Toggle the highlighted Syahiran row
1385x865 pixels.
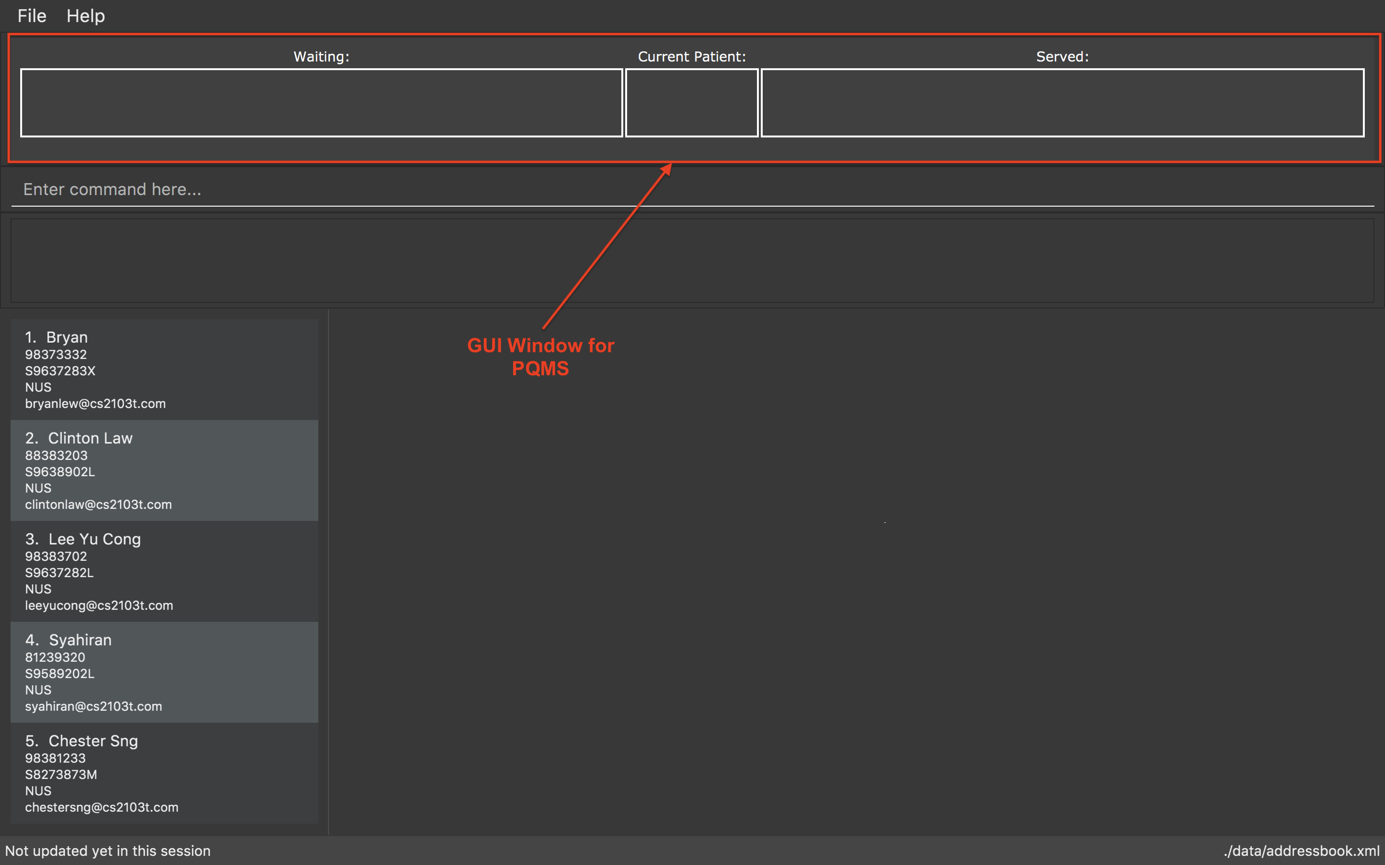(x=164, y=672)
